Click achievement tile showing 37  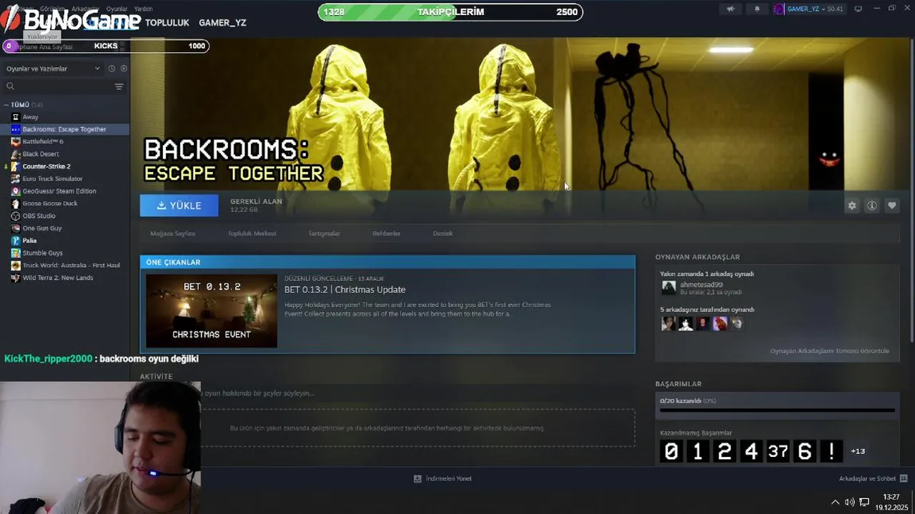click(778, 451)
